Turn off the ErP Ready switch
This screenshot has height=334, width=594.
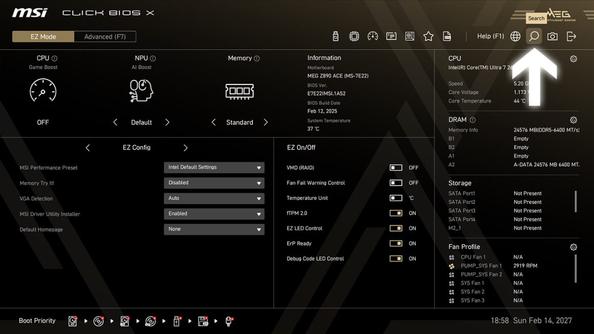coord(396,243)
